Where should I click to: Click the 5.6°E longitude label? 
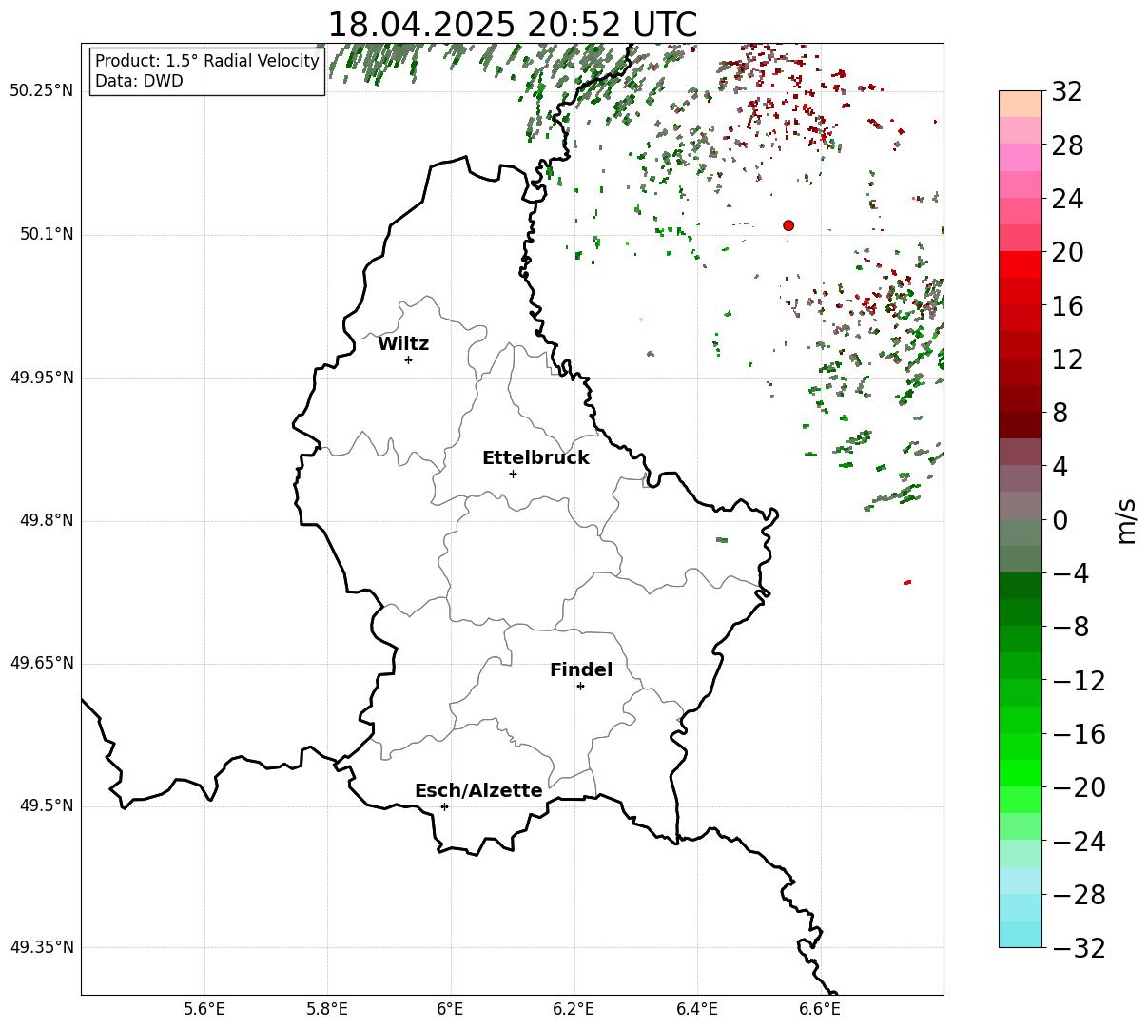click(x=204, y=1010)
